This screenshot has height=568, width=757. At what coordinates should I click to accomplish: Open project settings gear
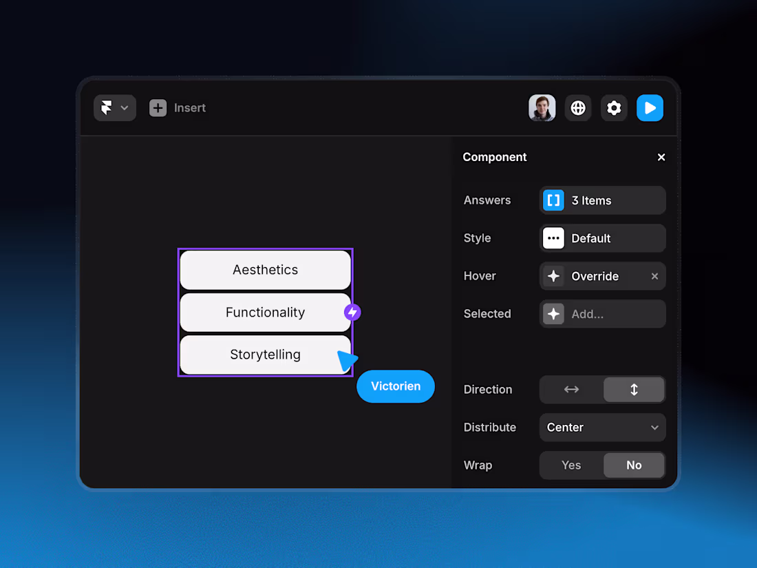[614, 107]
